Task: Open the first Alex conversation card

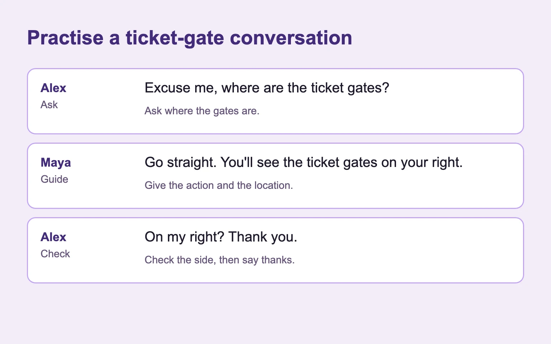Action: click(x=275, y=101)
